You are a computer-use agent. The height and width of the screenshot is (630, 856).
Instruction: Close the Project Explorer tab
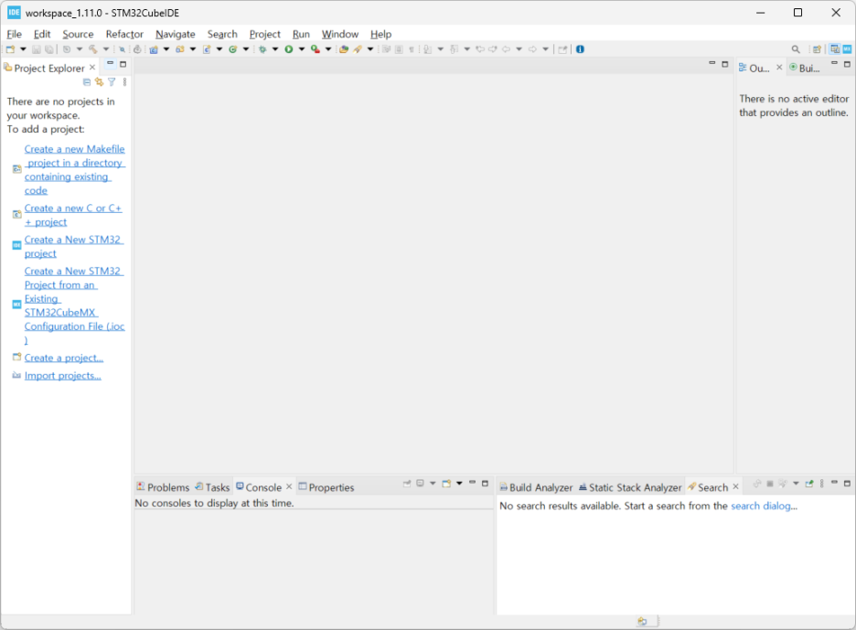(x=92, y=67)
